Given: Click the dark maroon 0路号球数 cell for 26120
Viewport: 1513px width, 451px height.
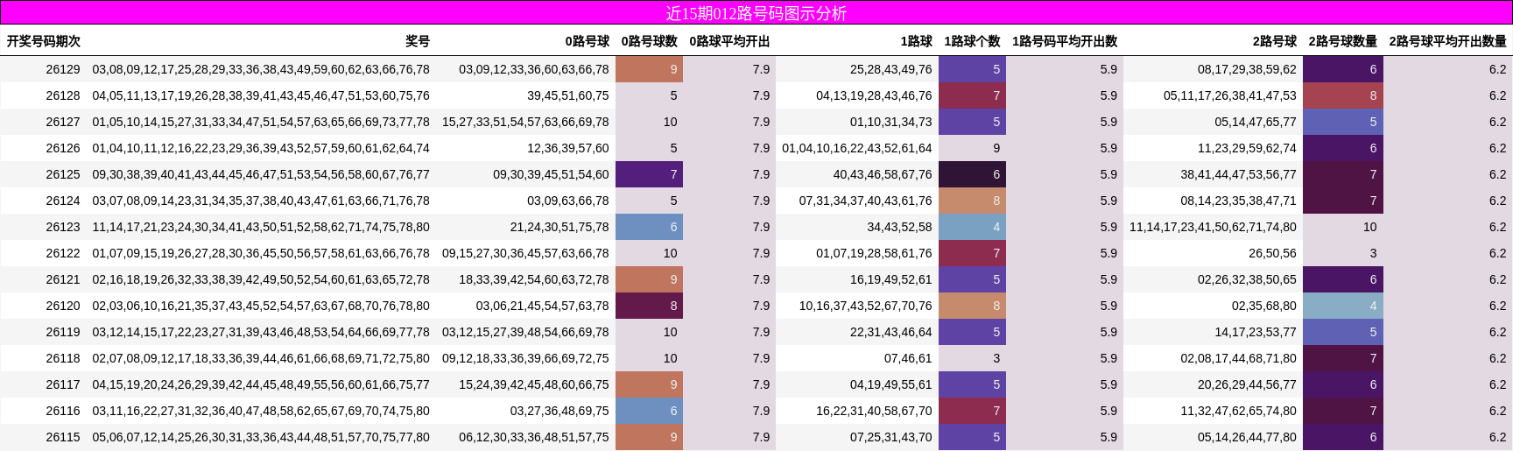Looking at the screenshot, I should click(x=649, y=306).
